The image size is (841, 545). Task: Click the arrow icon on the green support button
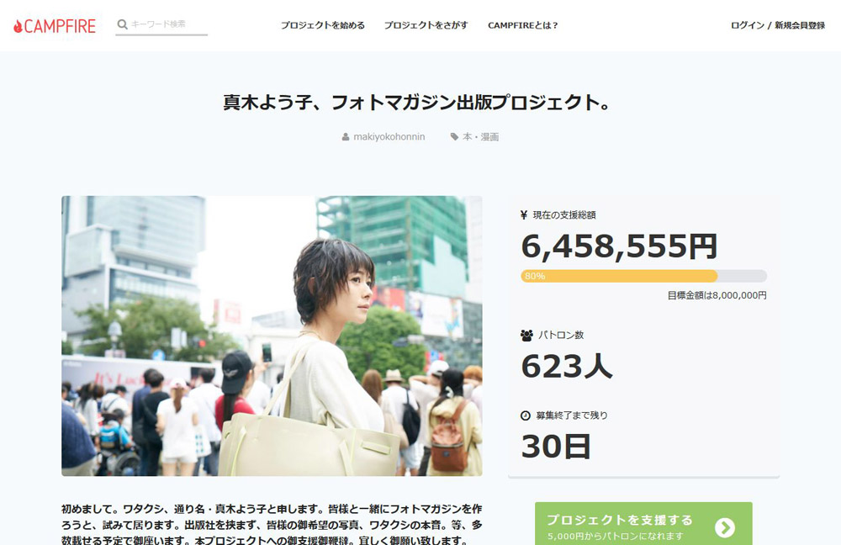[x=724, y=527]
